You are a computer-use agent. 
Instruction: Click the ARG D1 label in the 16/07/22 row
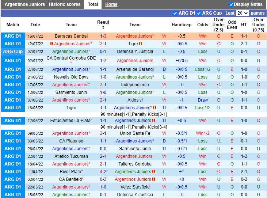(x=13, y=36)
